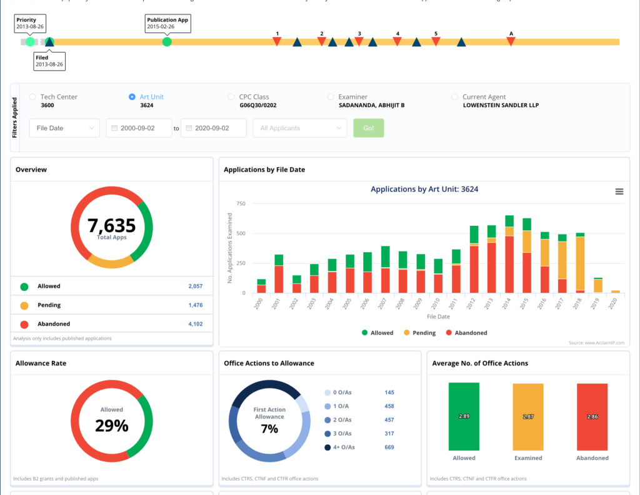
Task: Click the green Go! button
Action: (x=369, y=128)
